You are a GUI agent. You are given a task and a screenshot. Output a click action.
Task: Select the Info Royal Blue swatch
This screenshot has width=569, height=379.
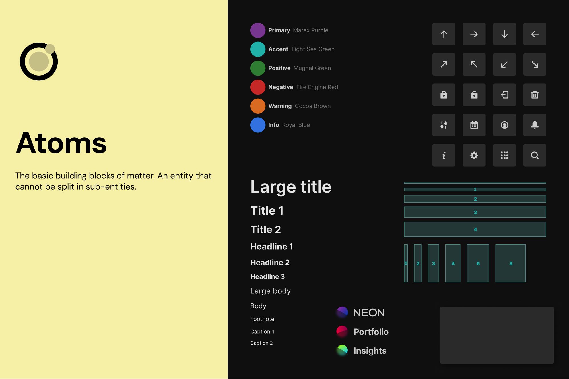pos(258,125)
